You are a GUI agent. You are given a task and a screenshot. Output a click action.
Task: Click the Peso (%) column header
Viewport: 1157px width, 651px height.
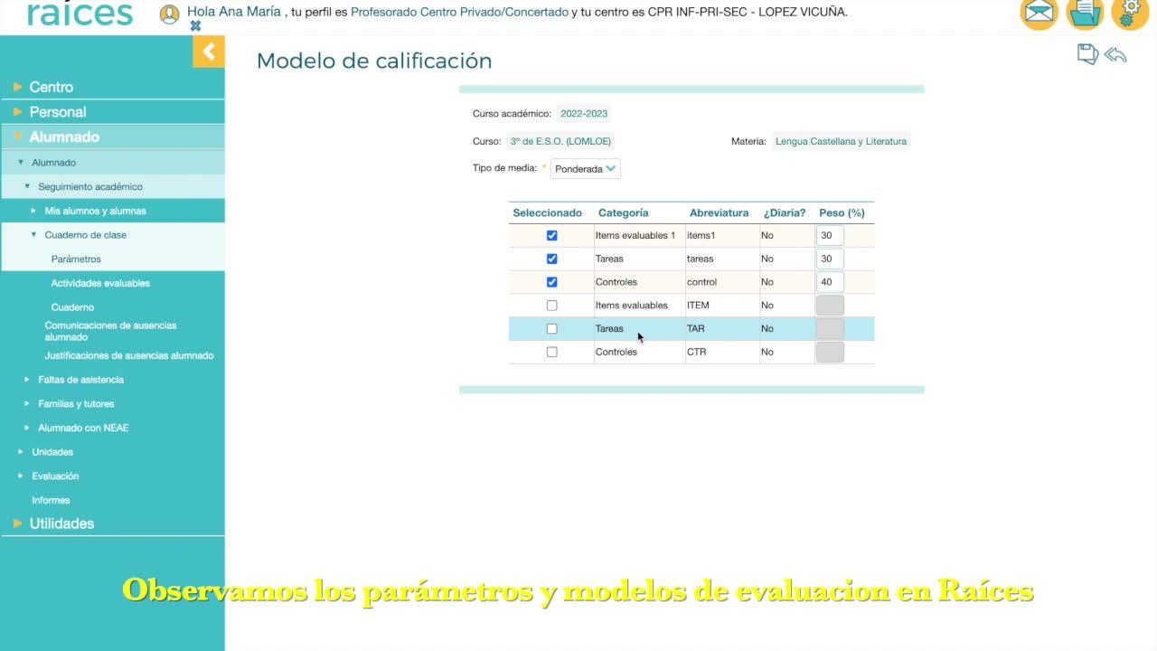(x=842, y=213)
